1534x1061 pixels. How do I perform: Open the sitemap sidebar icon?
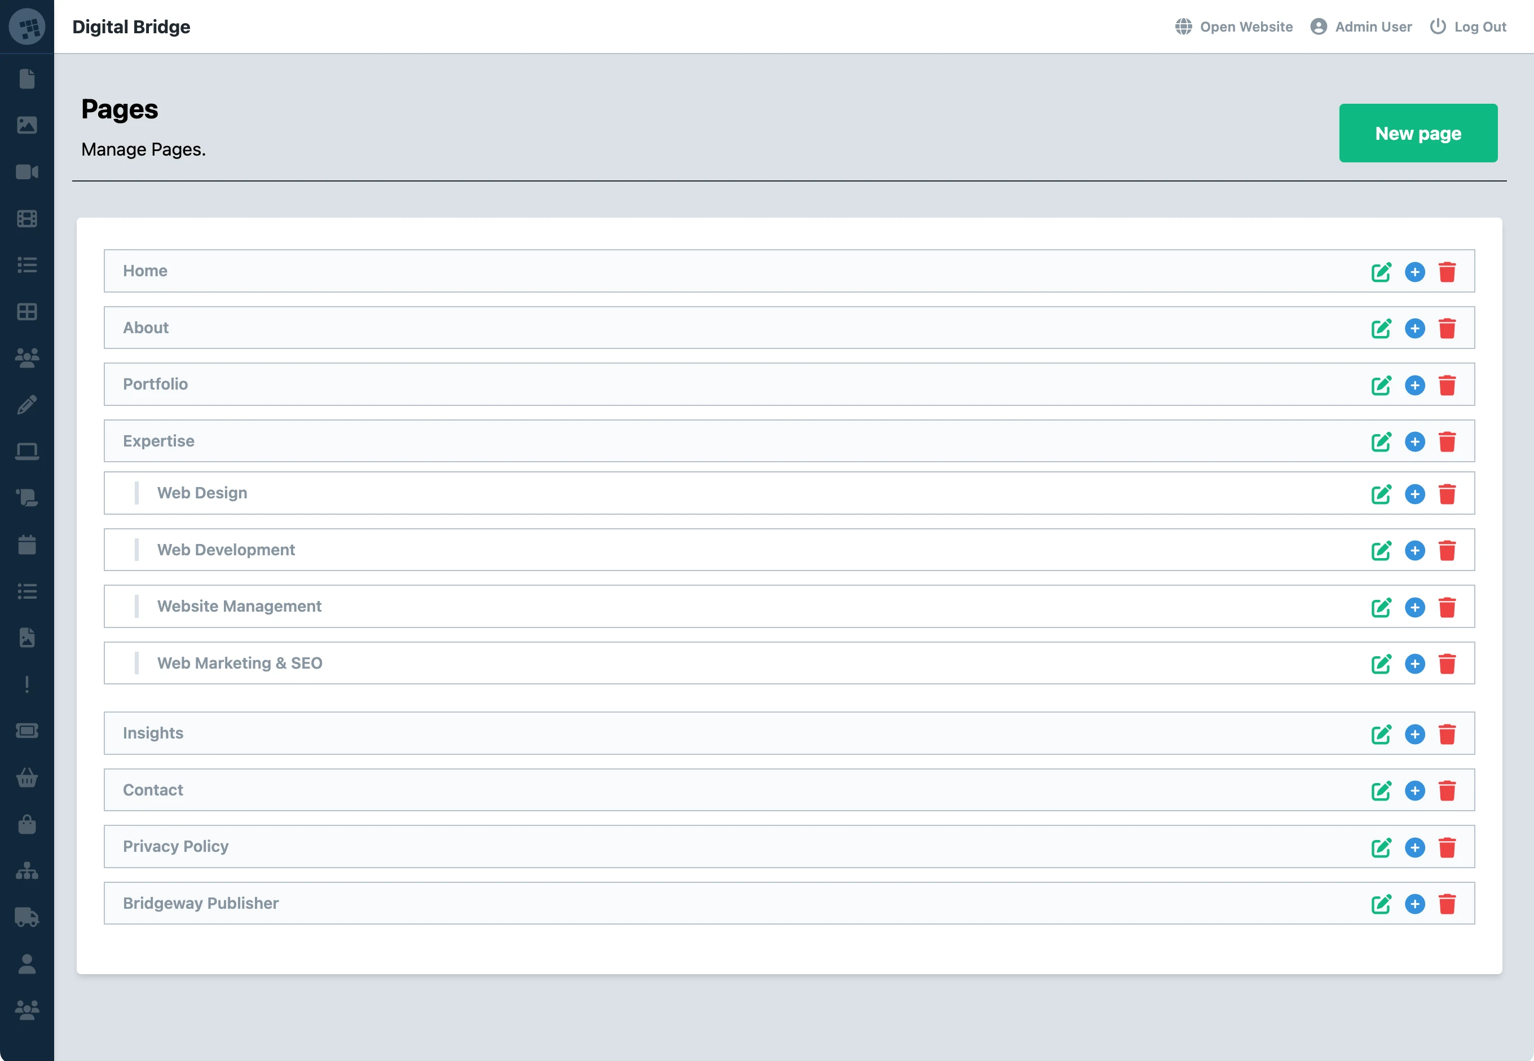(x=27, y=871)
